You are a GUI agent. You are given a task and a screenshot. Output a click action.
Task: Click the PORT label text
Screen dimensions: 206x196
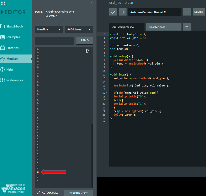[39, 12]
